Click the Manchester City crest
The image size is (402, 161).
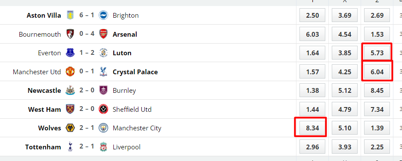[x=103, y=128]
